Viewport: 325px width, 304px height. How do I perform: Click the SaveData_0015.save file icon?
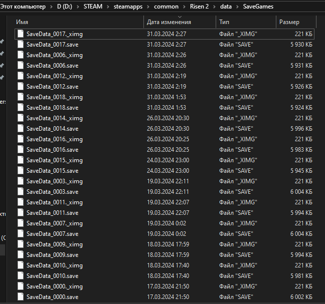(x=21, y=170)
